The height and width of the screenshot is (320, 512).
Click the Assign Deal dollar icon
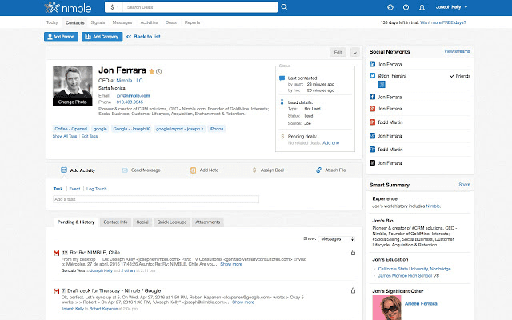(254, 170)
